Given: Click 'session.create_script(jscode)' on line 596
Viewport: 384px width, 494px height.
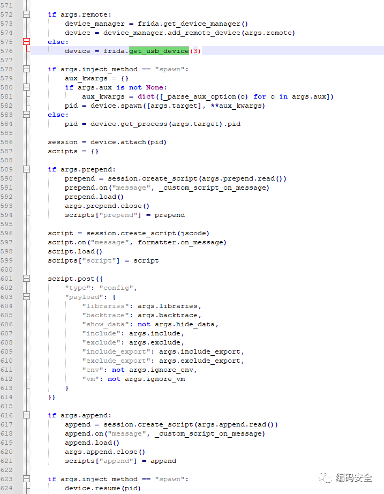Looking at the screenshot, I should coord(148,234).
